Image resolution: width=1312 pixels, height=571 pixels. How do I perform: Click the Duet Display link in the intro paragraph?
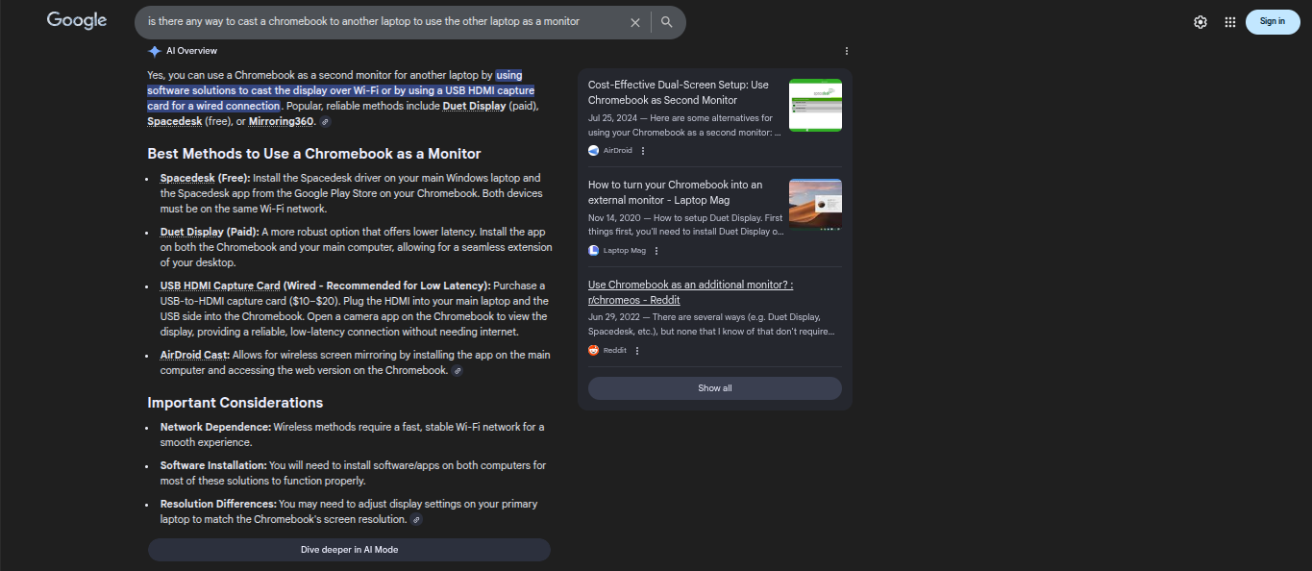click(x=474, y=106)
